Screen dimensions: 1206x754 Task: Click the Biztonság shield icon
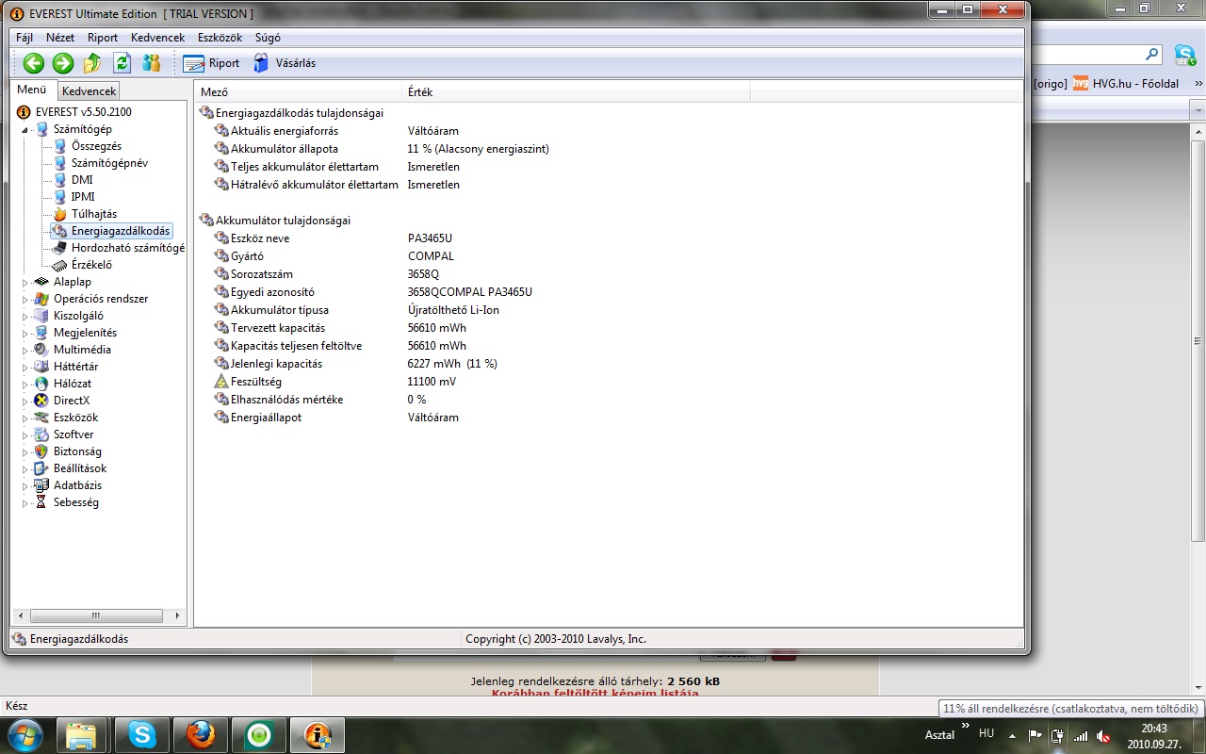pyautogui.click(x=41, y=451)
